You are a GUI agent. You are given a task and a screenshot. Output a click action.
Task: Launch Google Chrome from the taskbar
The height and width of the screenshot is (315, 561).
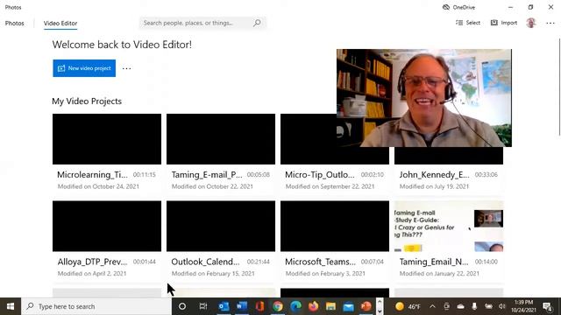click(x=278, y=306)
